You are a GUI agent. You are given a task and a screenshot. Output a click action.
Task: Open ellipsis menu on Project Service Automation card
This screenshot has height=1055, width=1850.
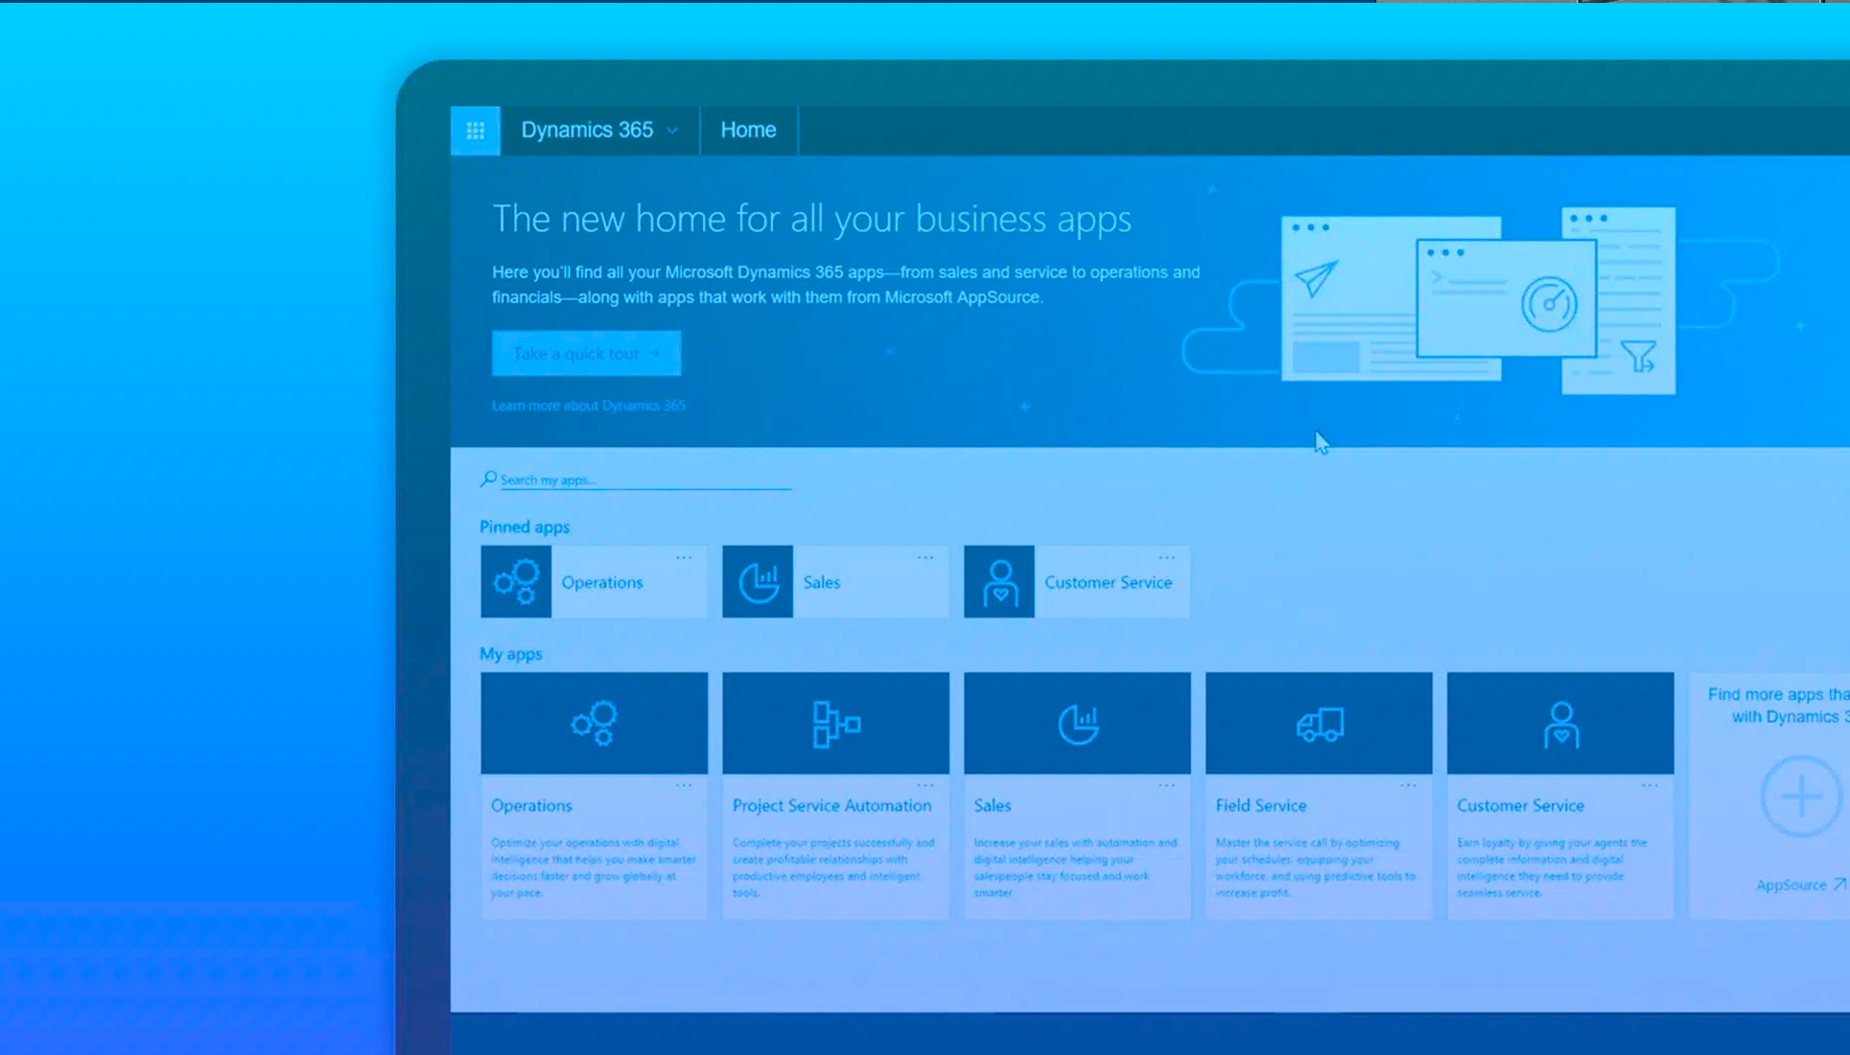[925, 785]
